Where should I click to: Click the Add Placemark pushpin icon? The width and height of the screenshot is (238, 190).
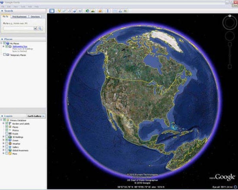59,11
